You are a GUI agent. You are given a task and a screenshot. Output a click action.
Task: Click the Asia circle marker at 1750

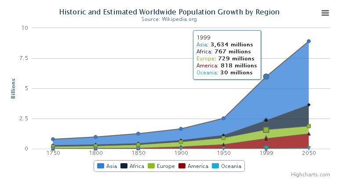(53, 139)
